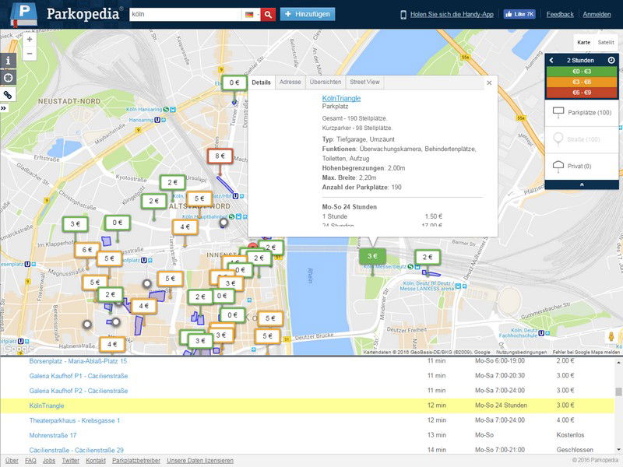Switch map type to Satellit
The image size is (623, 467).
click(x=606, y=43)
